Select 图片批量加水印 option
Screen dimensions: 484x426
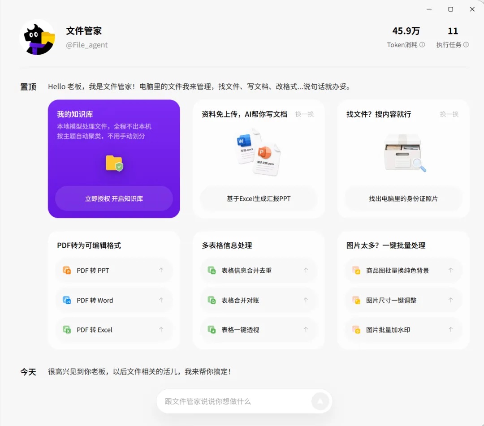pyautogui.click(x=403, y=329)
